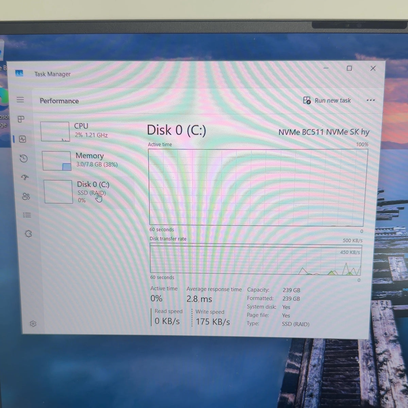Click the Formatted 239 GB value
This screenshot has width=408, height=408.
(x=291, y=299)
